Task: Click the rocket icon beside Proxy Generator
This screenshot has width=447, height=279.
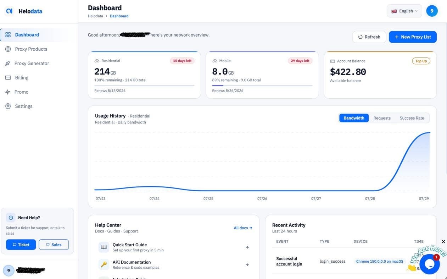Action: tap(8, 63)
